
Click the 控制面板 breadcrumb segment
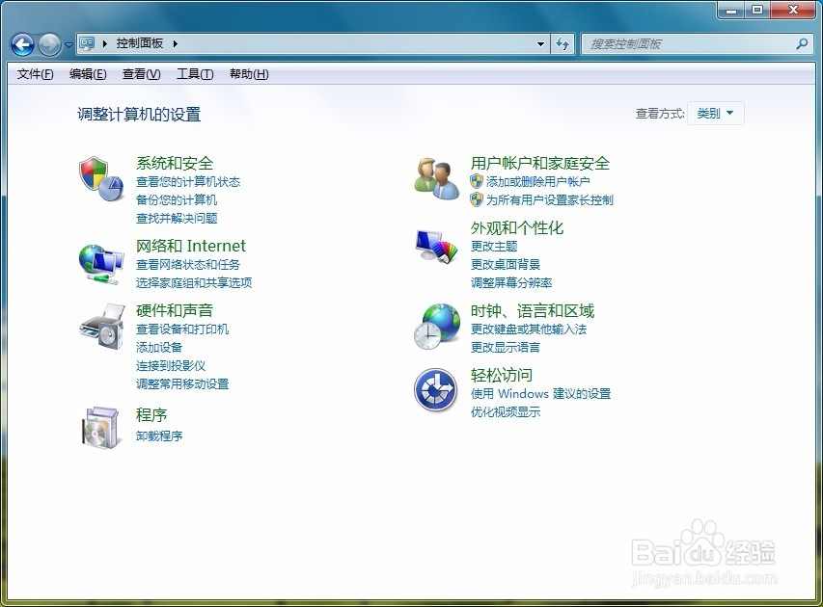tap(140, 43)
